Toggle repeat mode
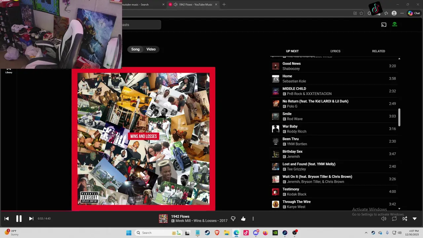The image size is (423, 238). coord(394,218)
